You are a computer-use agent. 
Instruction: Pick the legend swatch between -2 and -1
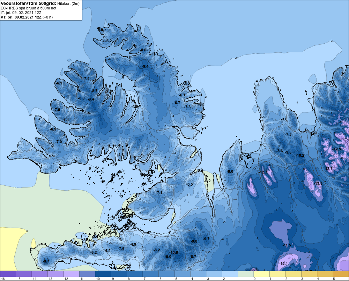coord(230,274)
